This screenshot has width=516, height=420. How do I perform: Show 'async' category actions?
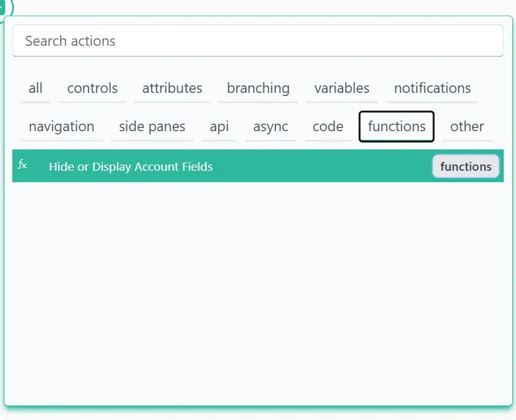(x=271, y=126)
